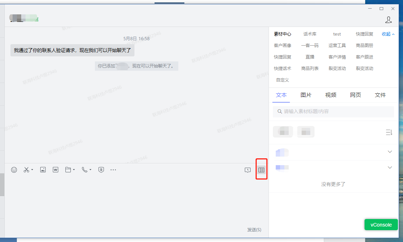Open more tools via the three dots
The image size is (403, 242).
[113, 170]
